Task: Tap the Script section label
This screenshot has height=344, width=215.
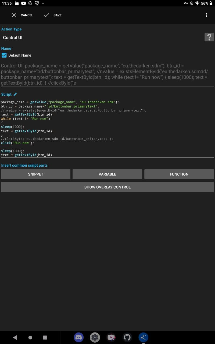Action: [6, 94]
